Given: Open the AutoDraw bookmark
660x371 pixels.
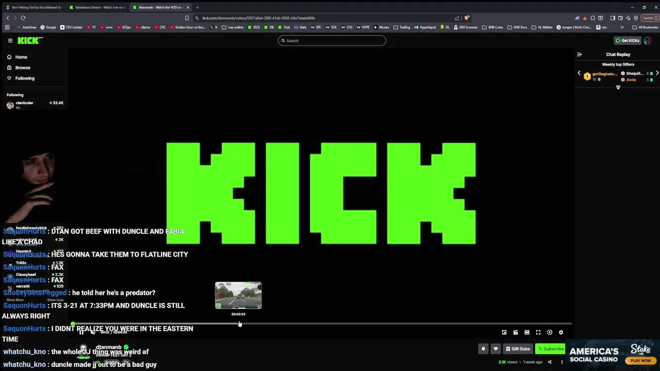Looking at the screenshot, I should click(x=26, y=27).
